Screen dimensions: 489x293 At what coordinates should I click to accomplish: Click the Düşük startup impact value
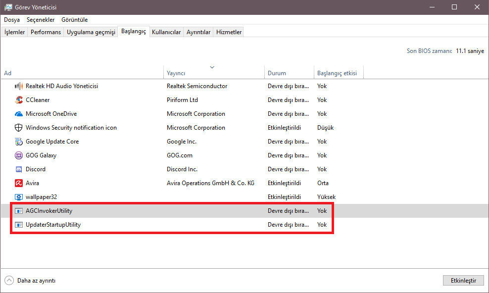[x=326, y=128]
